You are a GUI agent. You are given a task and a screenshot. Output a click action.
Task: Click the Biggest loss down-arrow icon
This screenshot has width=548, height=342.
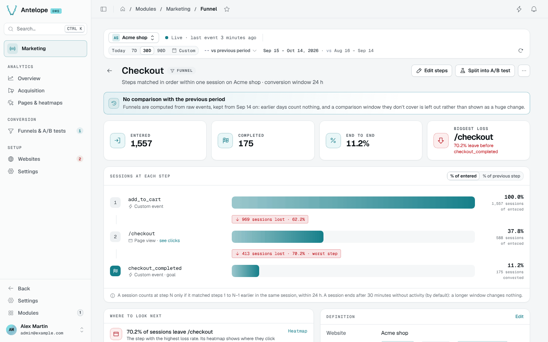441,141
